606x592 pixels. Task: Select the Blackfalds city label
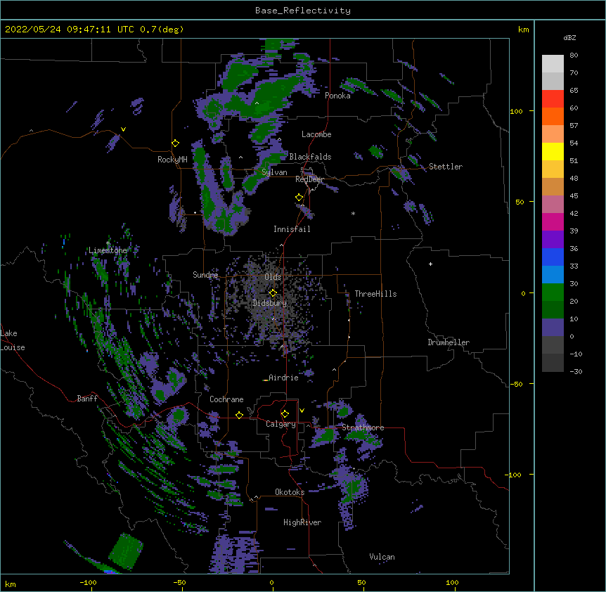pos(310,157)
